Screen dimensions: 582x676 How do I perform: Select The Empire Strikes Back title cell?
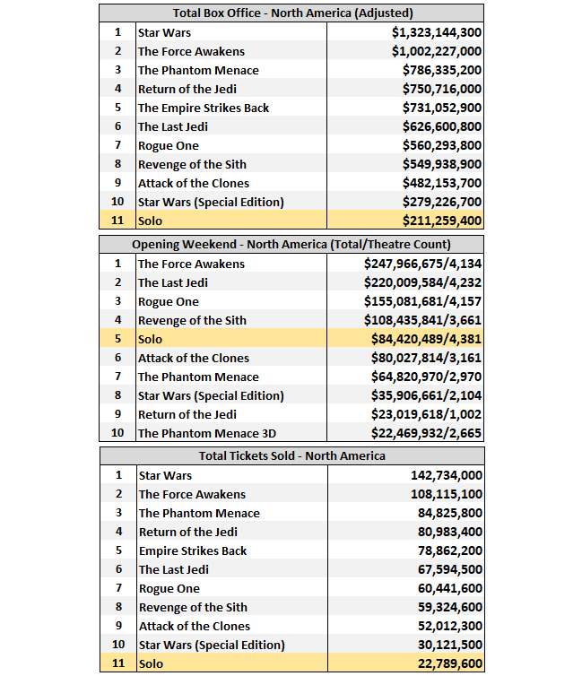tap(204, 108)
